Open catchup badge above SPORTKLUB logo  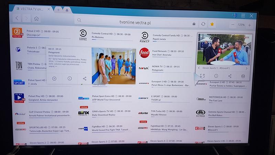click(x=21, y=123)
